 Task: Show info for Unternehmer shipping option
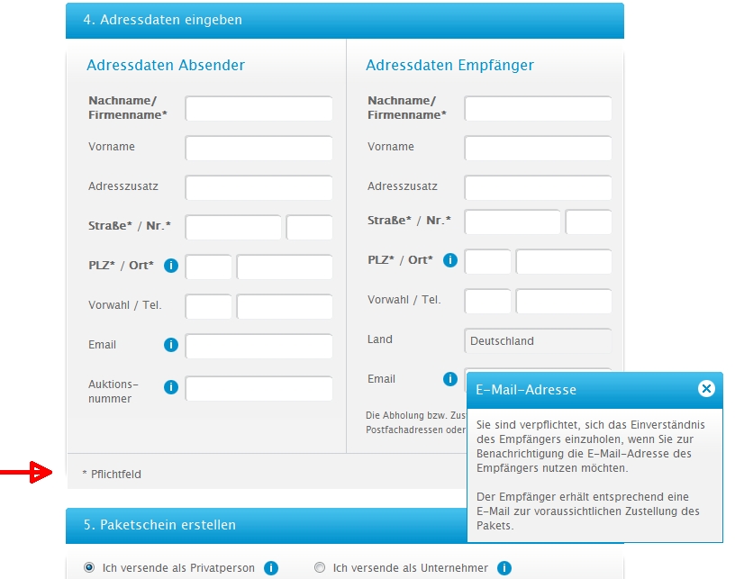pos(504,568)
